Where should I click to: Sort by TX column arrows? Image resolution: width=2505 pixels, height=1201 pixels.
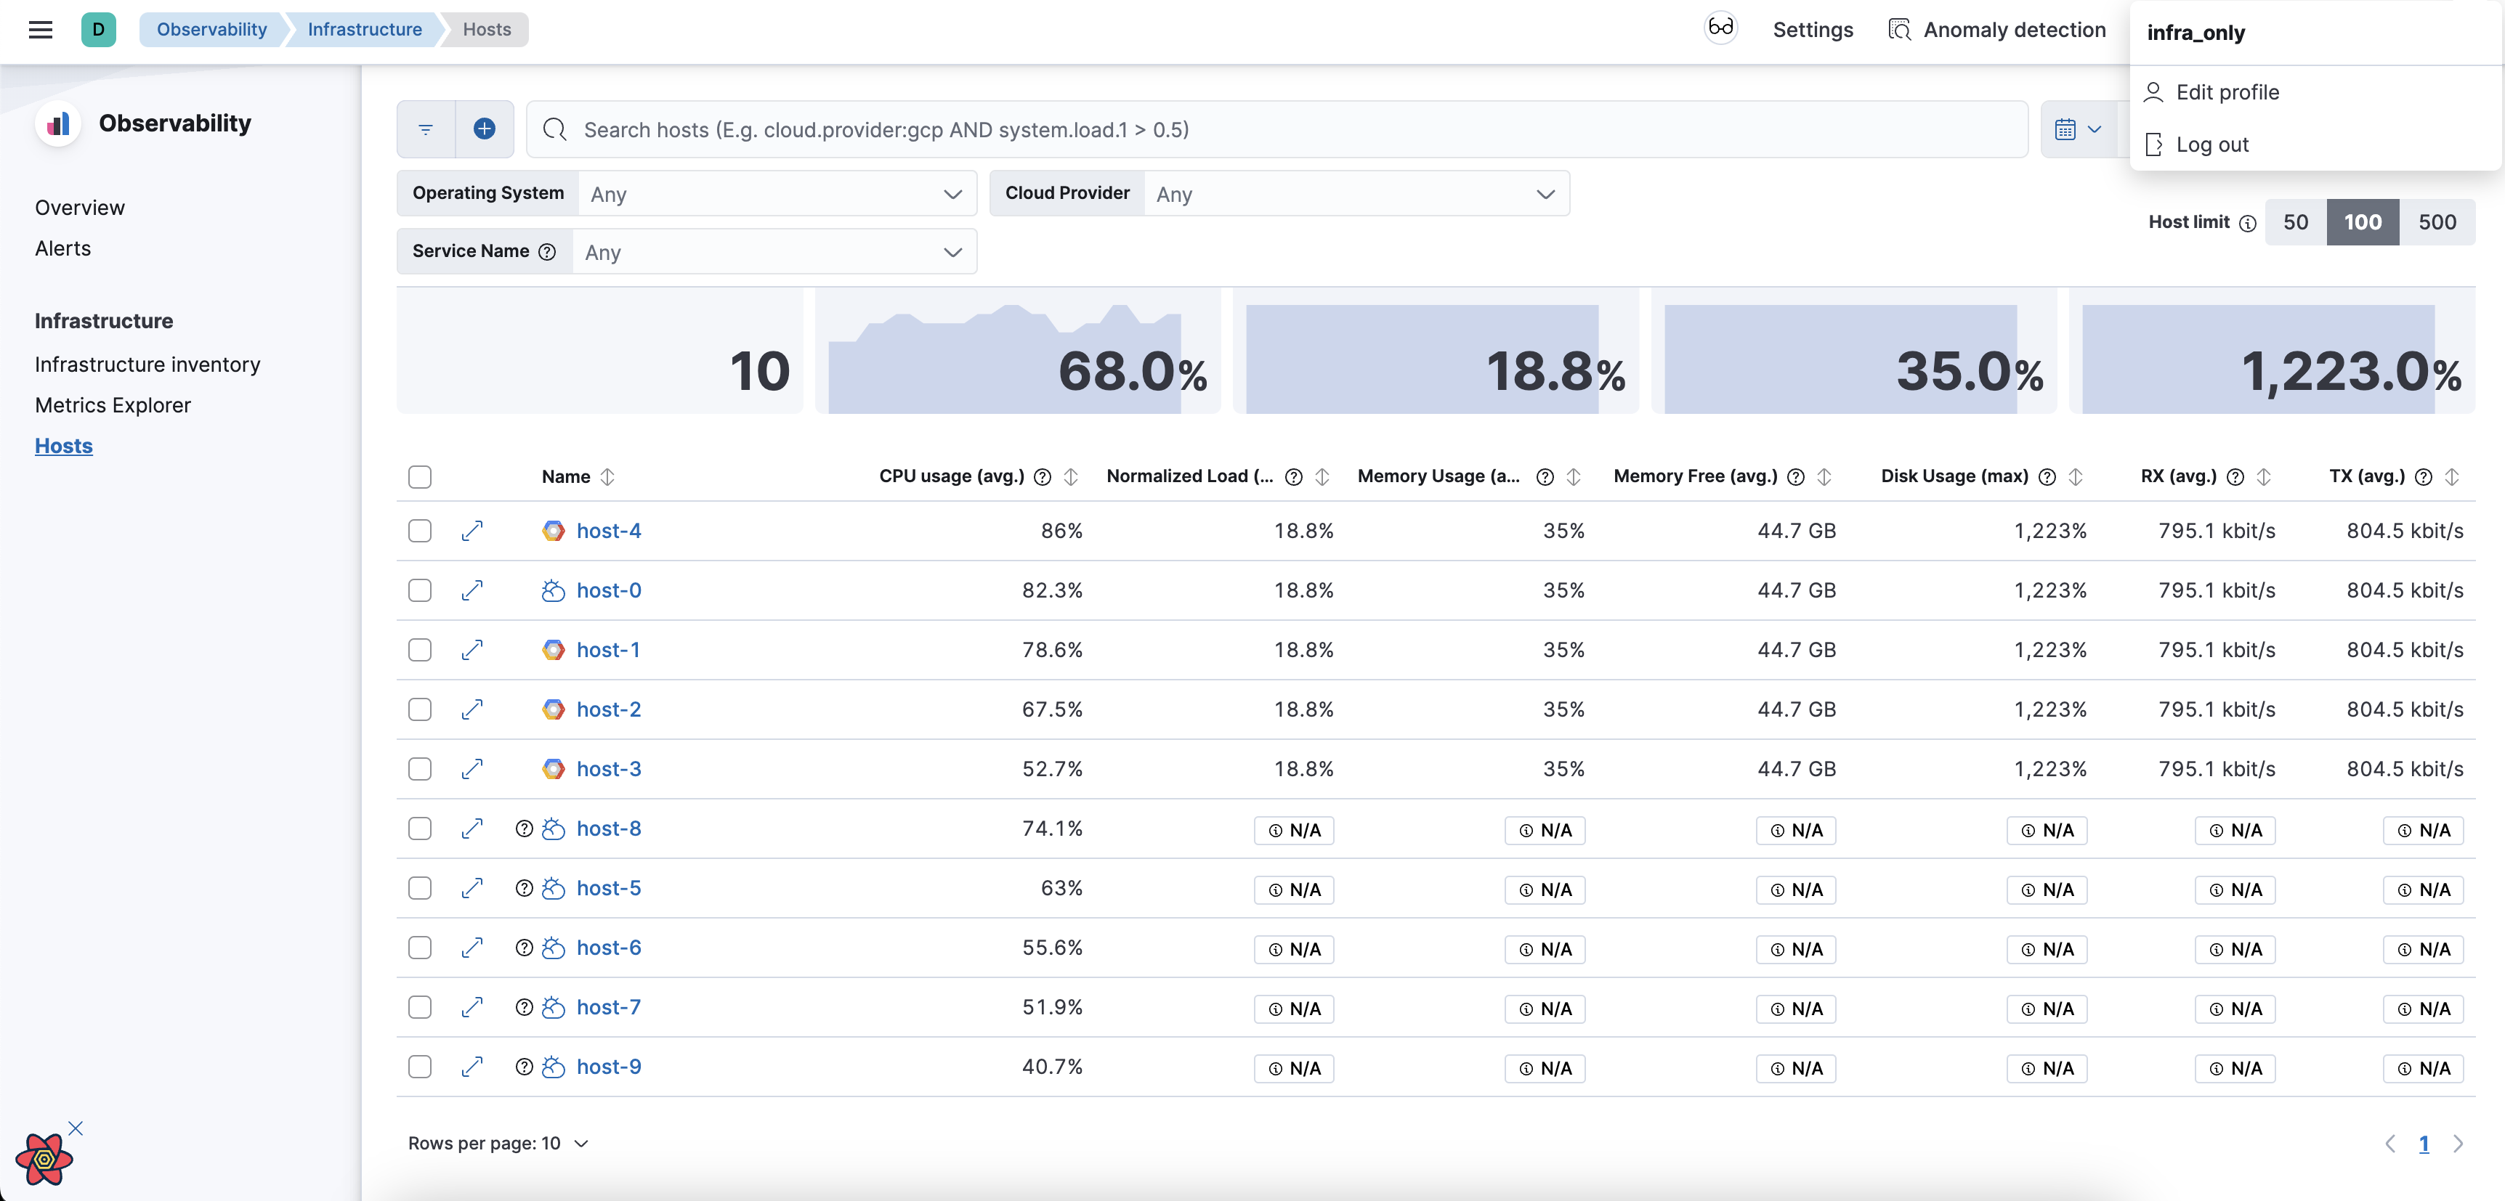(2451, 477)
